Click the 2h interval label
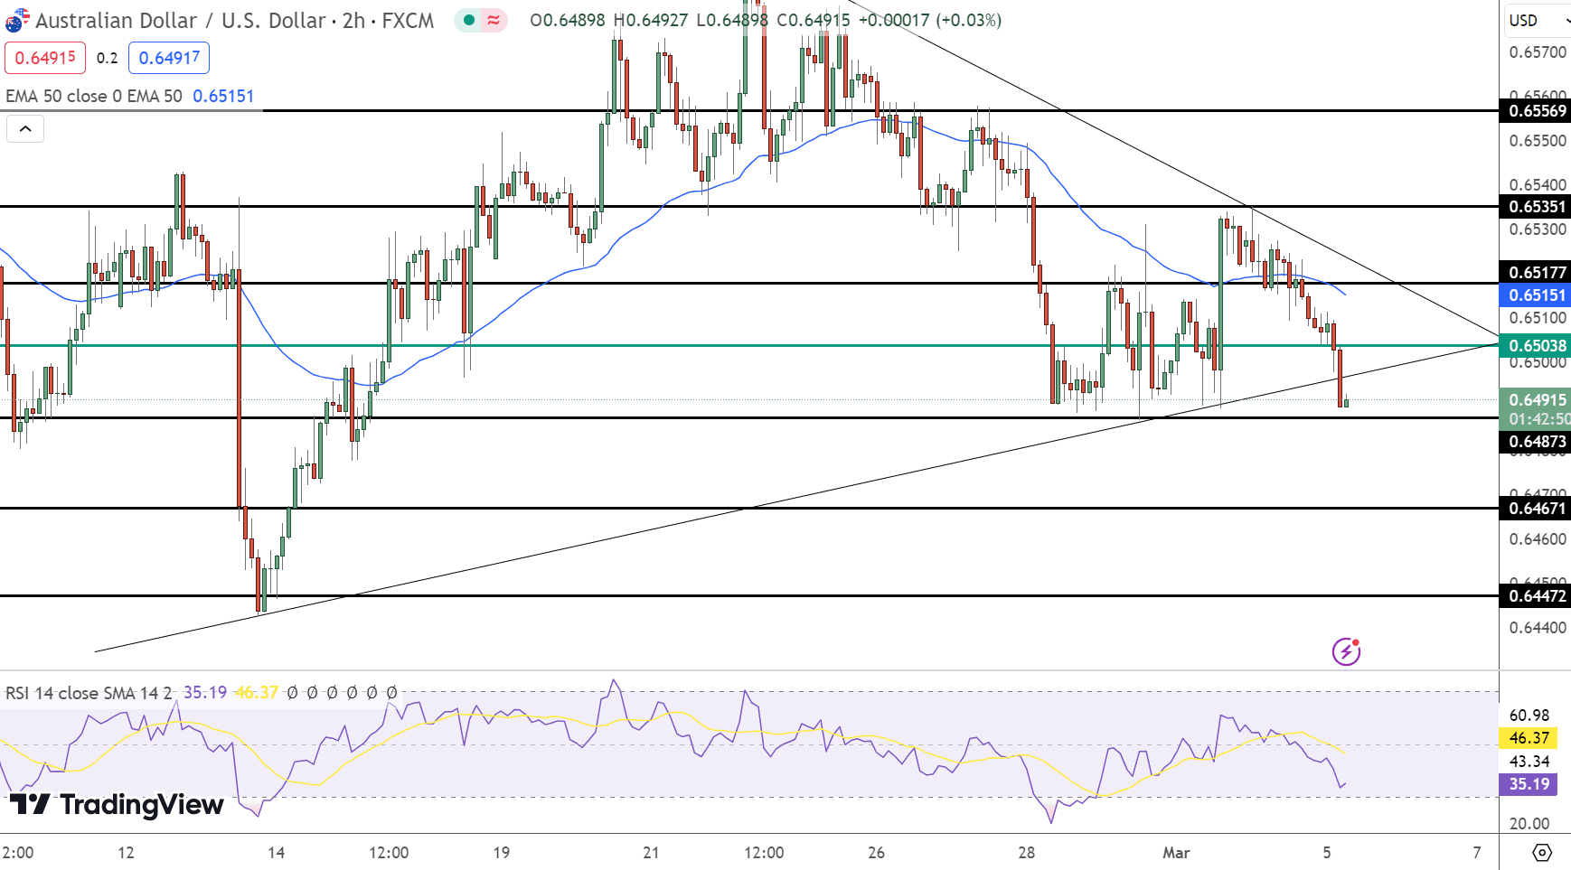 click(353, 20)
